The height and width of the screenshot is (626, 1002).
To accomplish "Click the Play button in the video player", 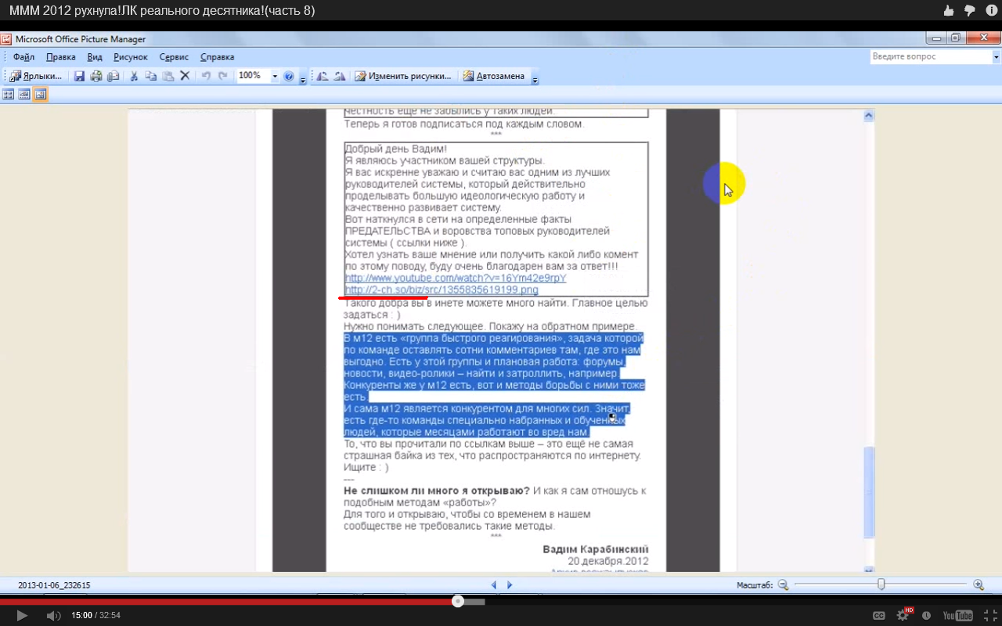I will [22, 616].
